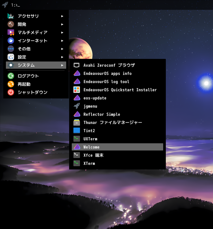
Task: Open the blue Tint2 icon
Action: pos(76,131)
